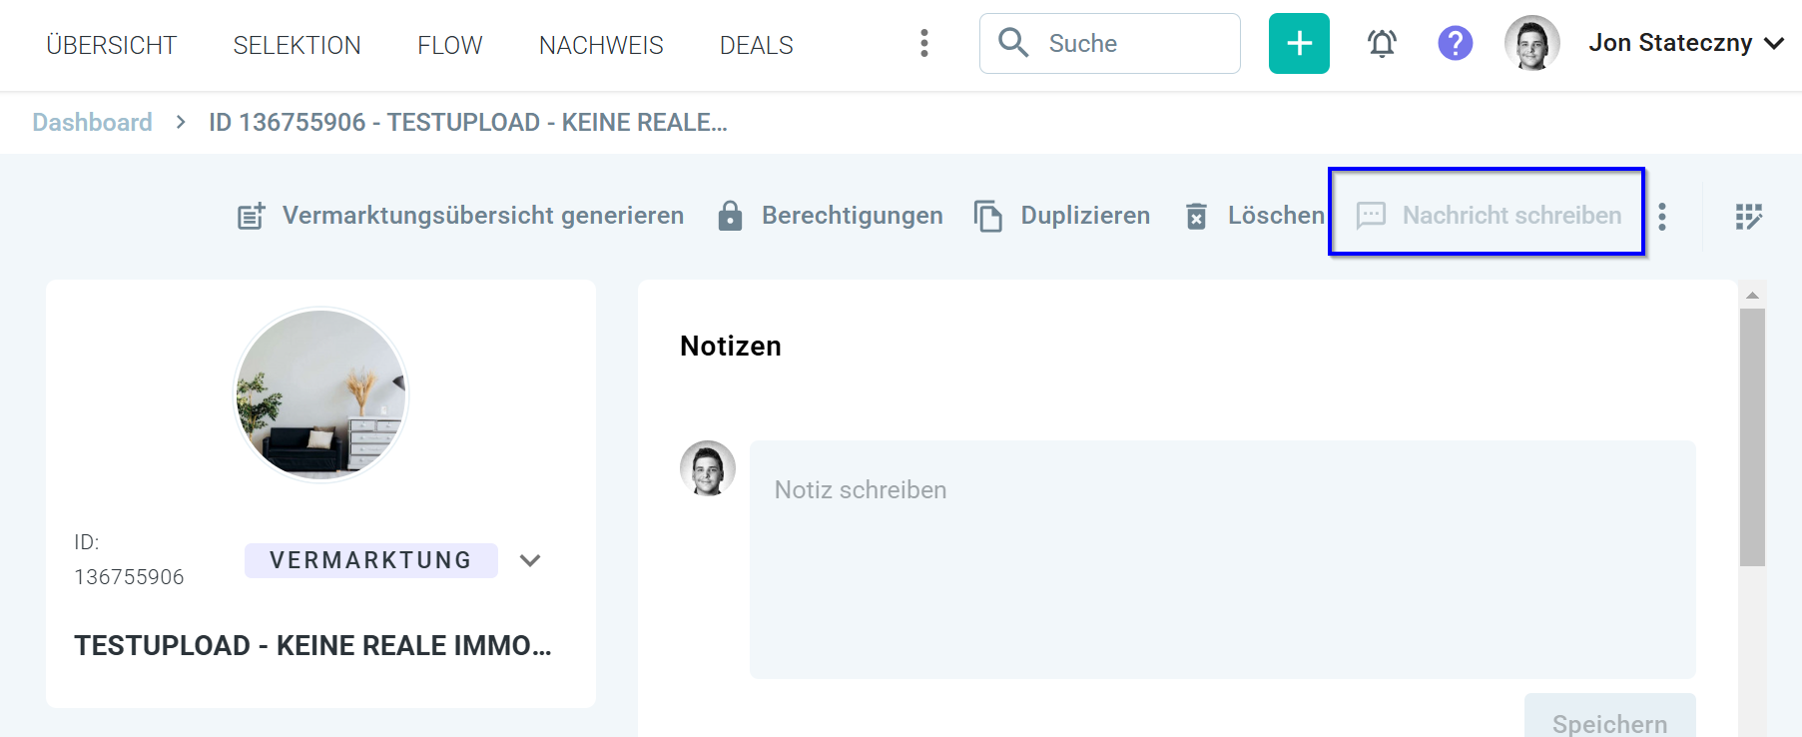Screen dimensions: 1802x737
Task: Click the Duplizieren copy icon
Action: tap(988, 216)
